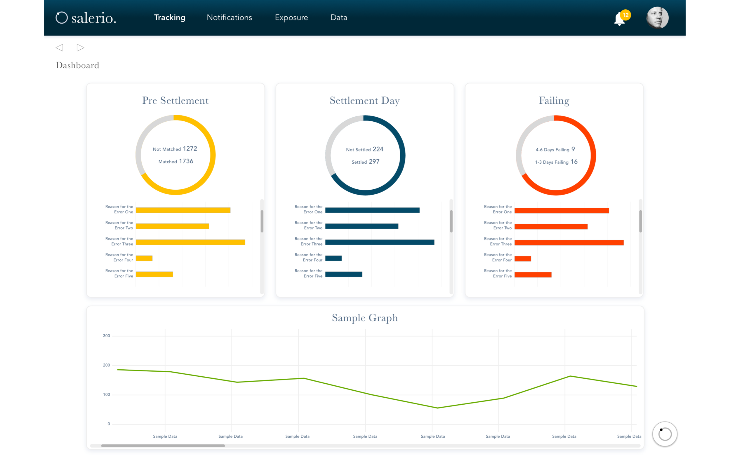Open the Tracking tab

click(x=170, y=18)
